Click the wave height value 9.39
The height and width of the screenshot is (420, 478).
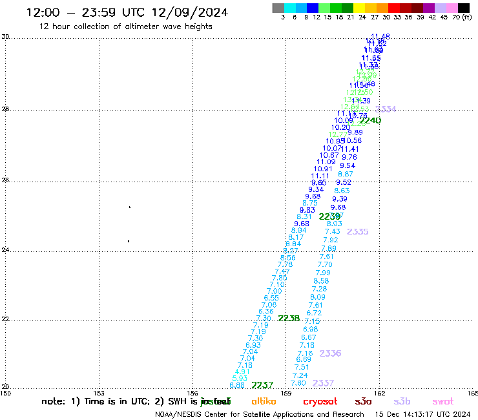340,199
